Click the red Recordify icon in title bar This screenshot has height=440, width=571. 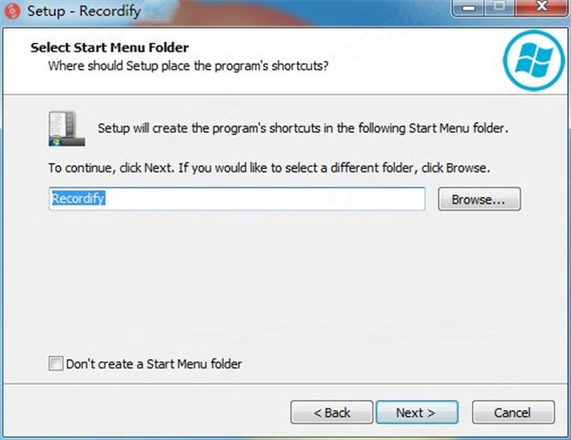[12, 10]
